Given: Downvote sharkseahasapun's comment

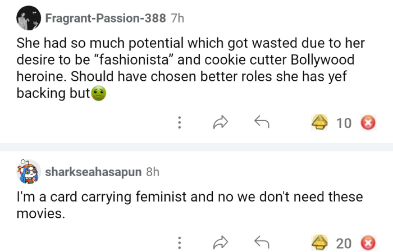Looking at the screenshot, I should click(x=368, y=242).
